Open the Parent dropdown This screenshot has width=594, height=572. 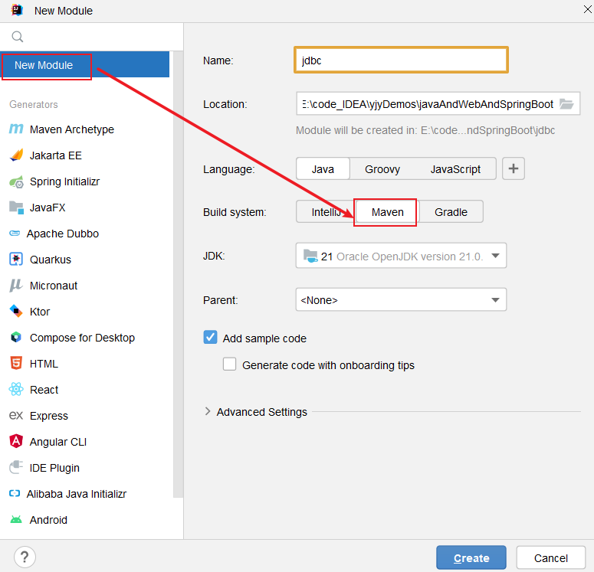tap(401, 300)
